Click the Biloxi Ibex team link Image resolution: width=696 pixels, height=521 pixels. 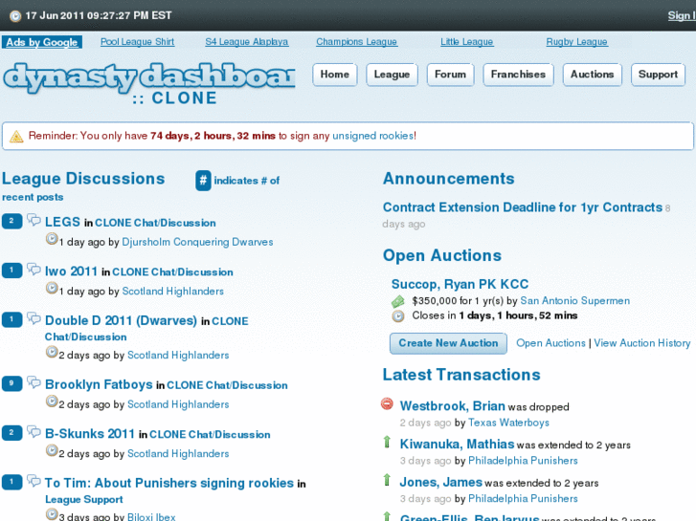(x=151, y=517)
